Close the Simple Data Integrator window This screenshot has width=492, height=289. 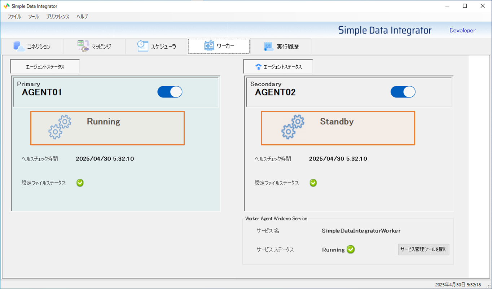point(483,6)
